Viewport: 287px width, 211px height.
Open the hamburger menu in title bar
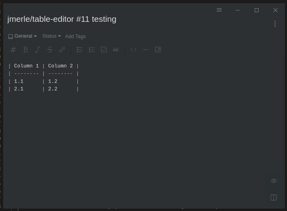click(x=219, y=10)
